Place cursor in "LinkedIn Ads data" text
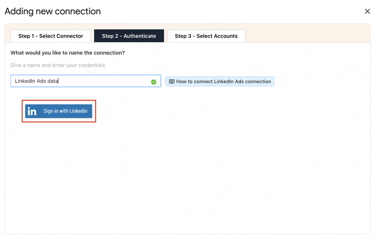The image size is (375, 239). coord(37,81)
